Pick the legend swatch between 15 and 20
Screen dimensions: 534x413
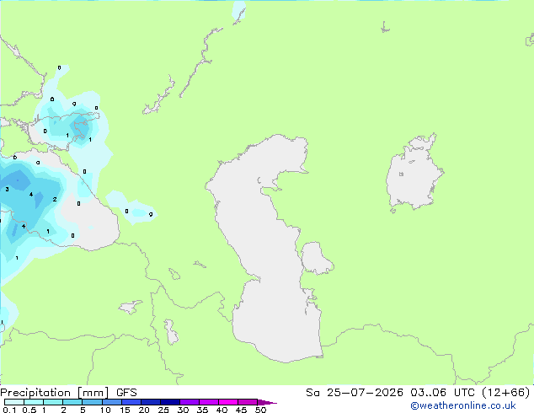click(x=131, y=402)
